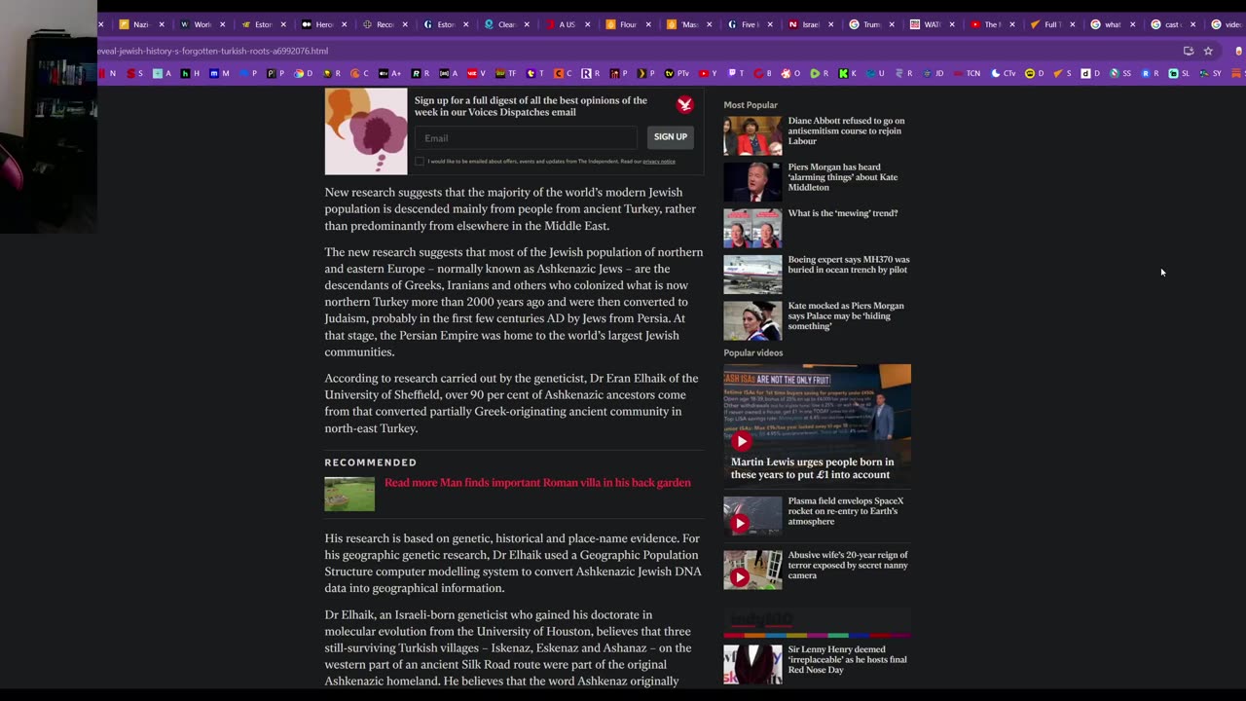Open Boeing expert MH370 article
This screenshot has height=701, width=1246.
[849, 265]
